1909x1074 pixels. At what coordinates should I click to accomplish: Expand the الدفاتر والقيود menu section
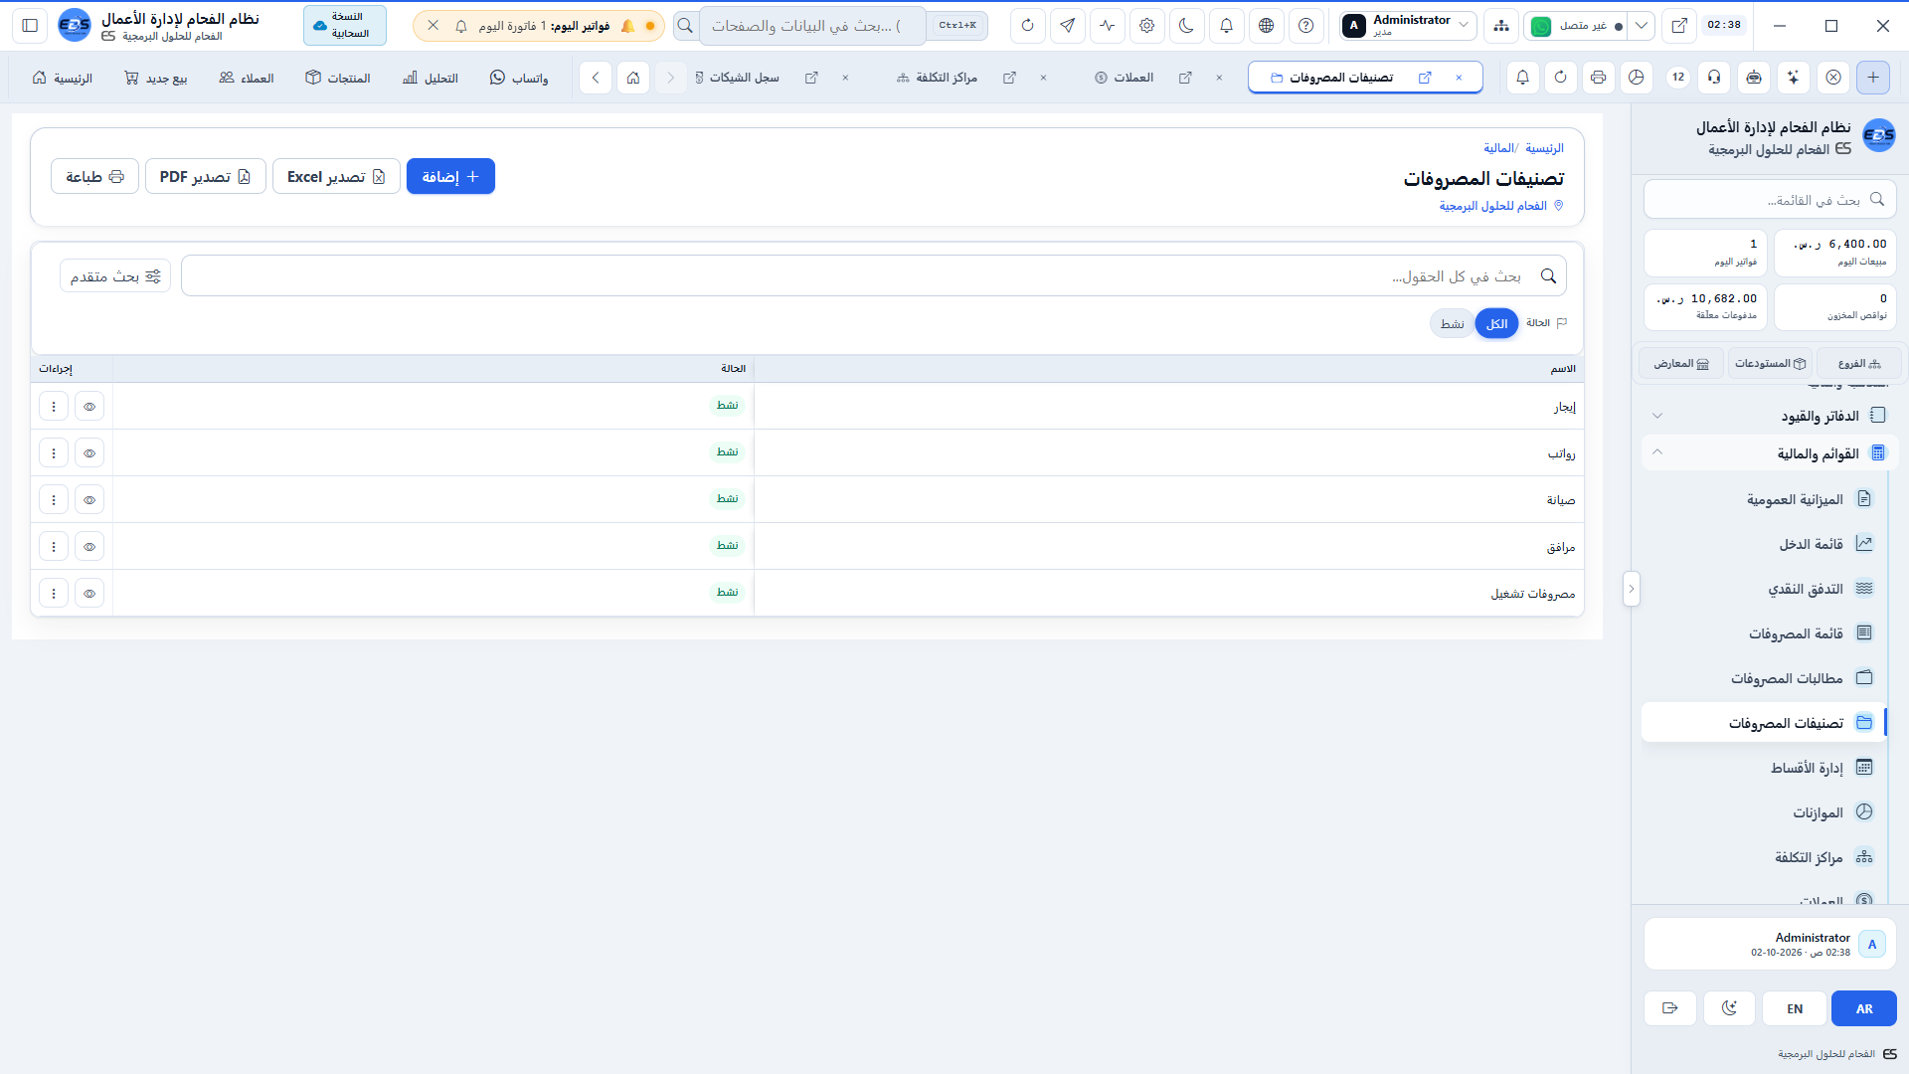(1770, 416)
